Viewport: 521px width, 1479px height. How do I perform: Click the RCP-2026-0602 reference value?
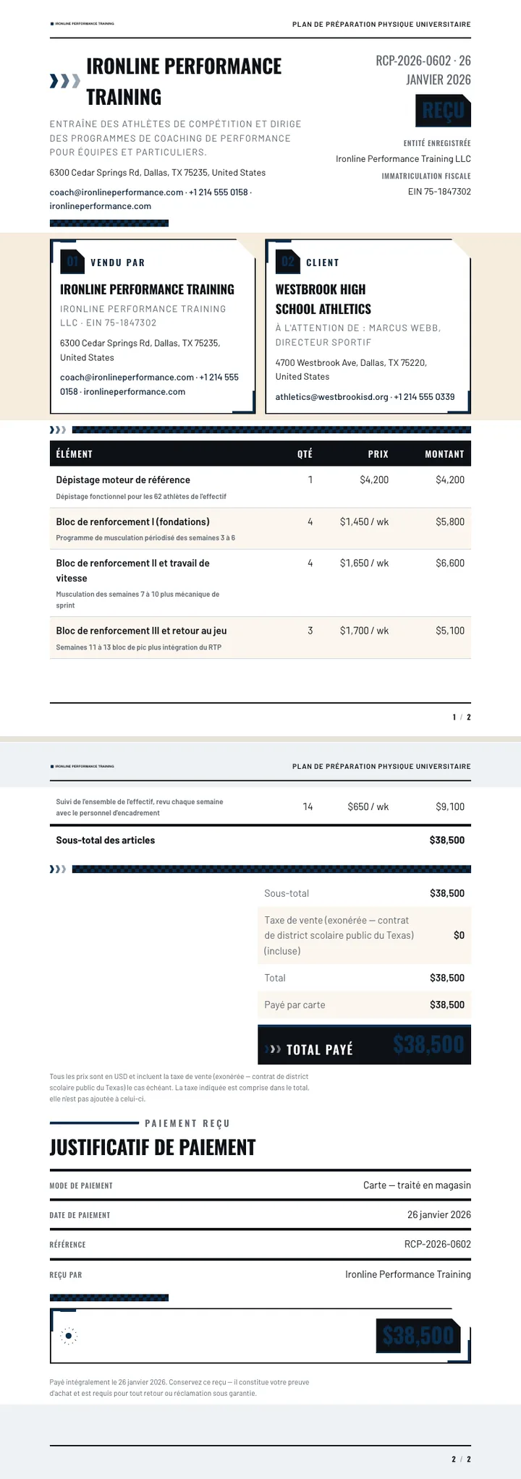438,1245
